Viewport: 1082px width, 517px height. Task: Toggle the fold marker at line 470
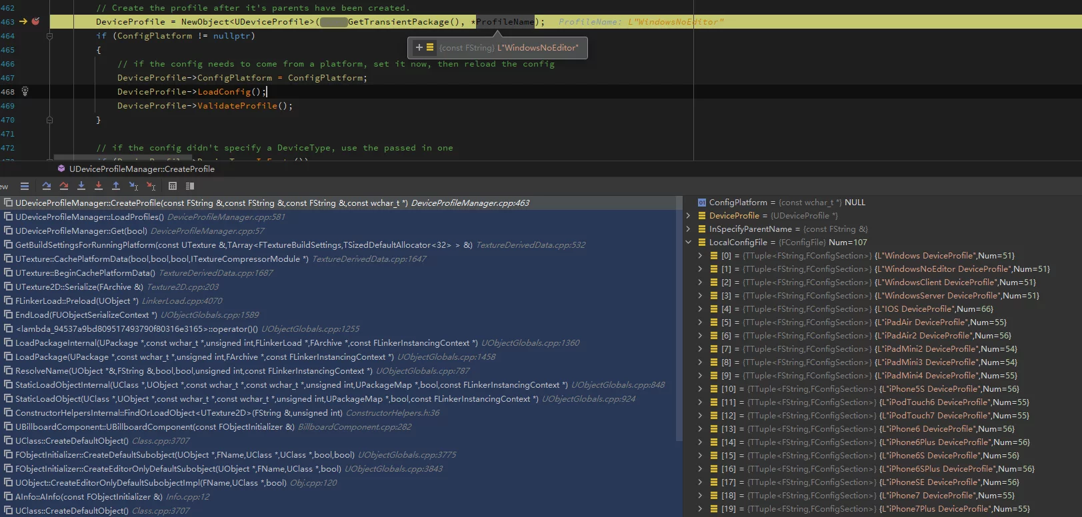click(x=49, y=120)
